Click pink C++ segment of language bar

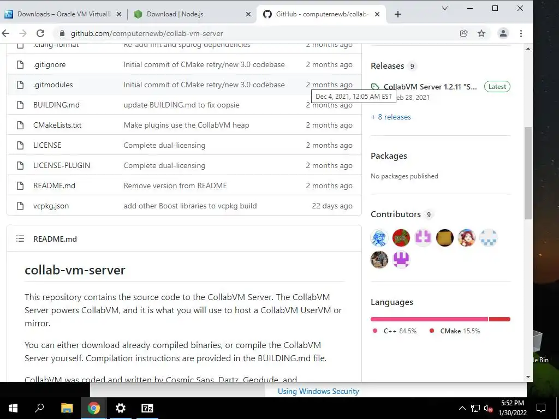429,319
